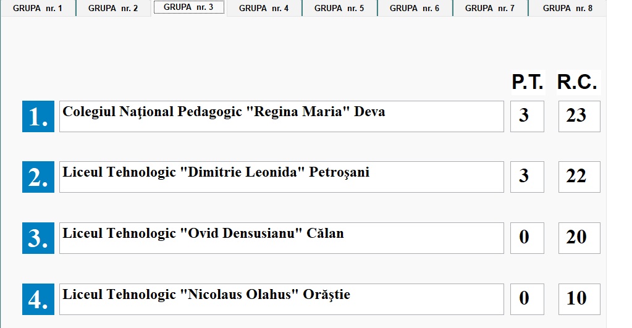Switch to the GRUPA nr. 7 tab
Screen dimensions: 632x328
(490, 9)
